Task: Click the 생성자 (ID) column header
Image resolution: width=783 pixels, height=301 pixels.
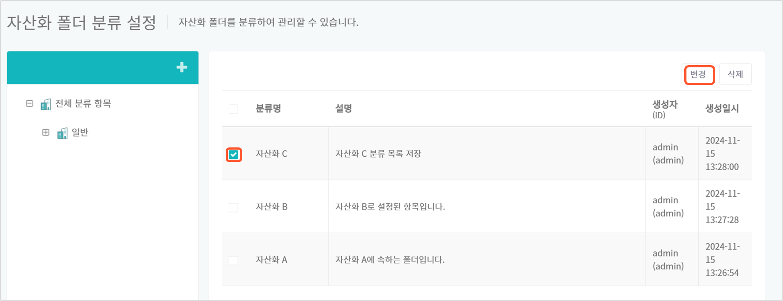Action: click(665, 110)
